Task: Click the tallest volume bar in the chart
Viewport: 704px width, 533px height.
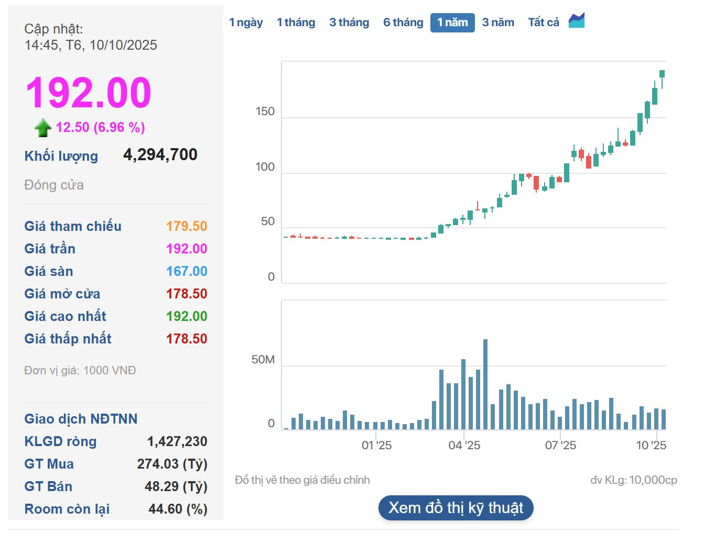Action: point(485,384)
